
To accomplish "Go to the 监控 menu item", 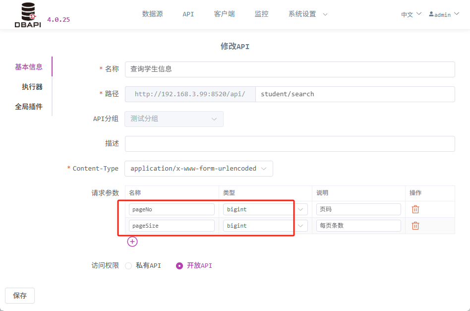I will (261, 14).
